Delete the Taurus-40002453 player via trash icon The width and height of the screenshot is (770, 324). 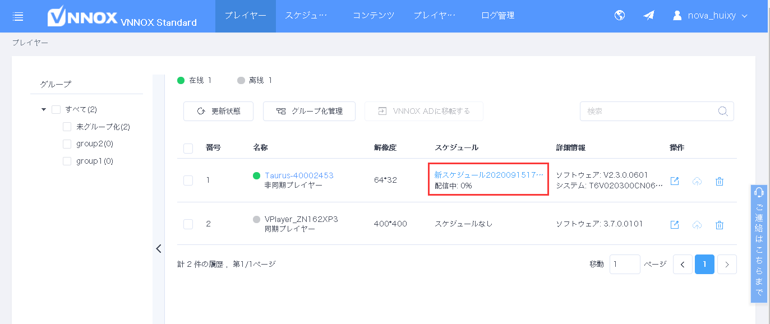point(720,181)
